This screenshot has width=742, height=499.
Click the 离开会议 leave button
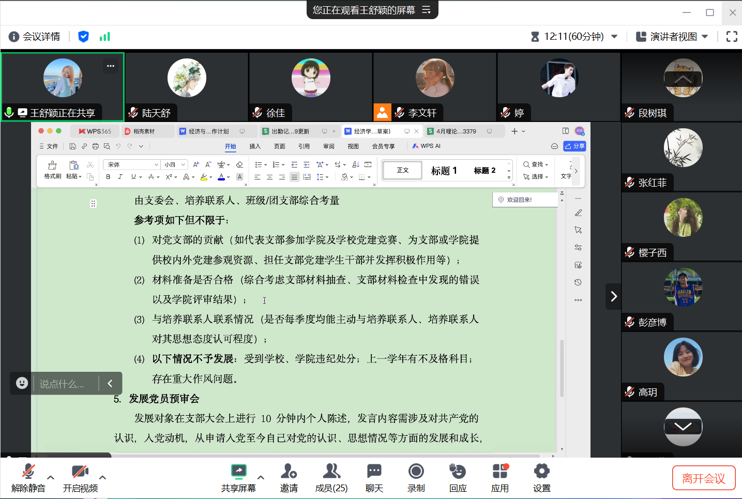(703, 478)
